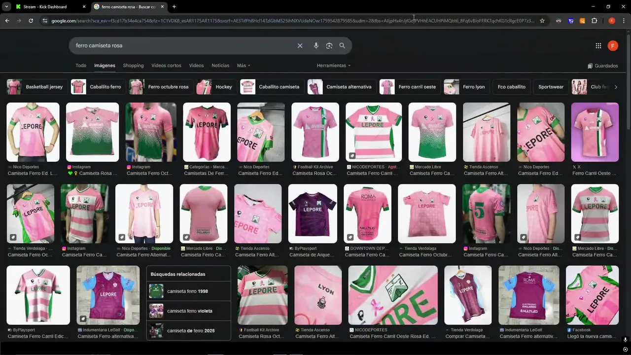Reload the current Google page
631x355 pixels.
pyautogui.click(x=31, y=21)
